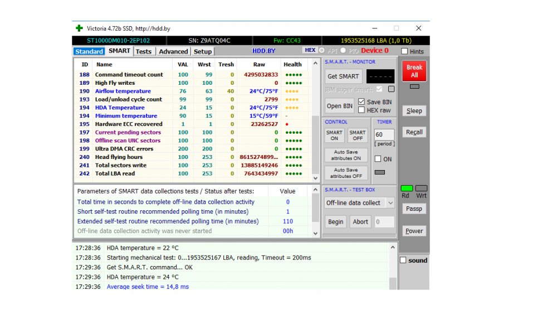Click the gray Wrt indicator light
The image size is (557, 314).
click(421, 189)
